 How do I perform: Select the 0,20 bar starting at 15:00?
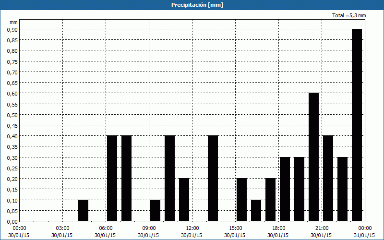(242, 200)
